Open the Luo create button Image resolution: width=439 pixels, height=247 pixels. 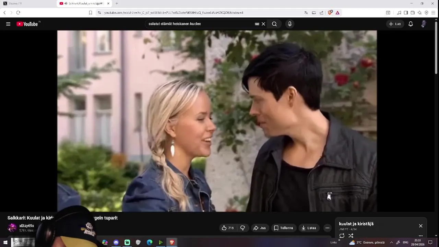click(x=395, y=24)
